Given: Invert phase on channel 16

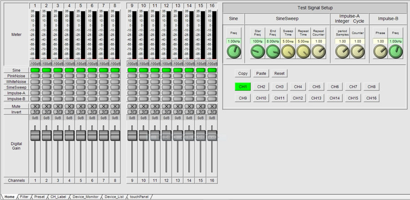Looking at the screenshot, I should pos(212,112).
